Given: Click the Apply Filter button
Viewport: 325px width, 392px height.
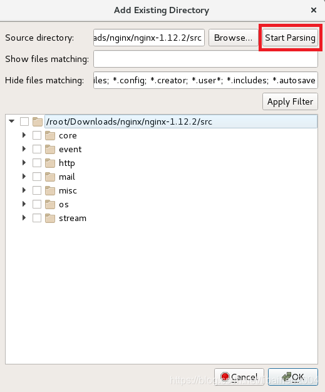Looking at the screenshot, I should 290,101.
